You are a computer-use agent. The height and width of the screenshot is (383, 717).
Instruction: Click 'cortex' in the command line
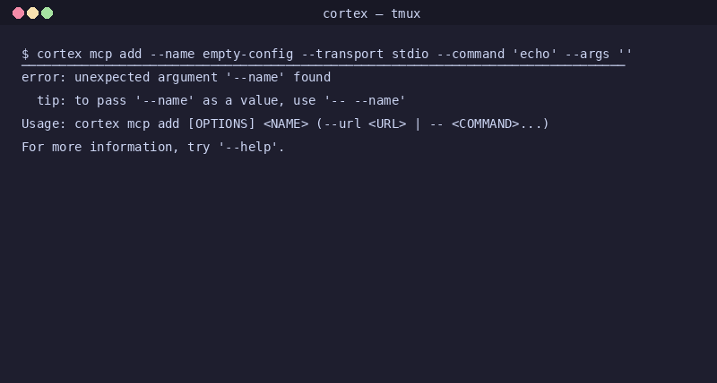point(59,54)
